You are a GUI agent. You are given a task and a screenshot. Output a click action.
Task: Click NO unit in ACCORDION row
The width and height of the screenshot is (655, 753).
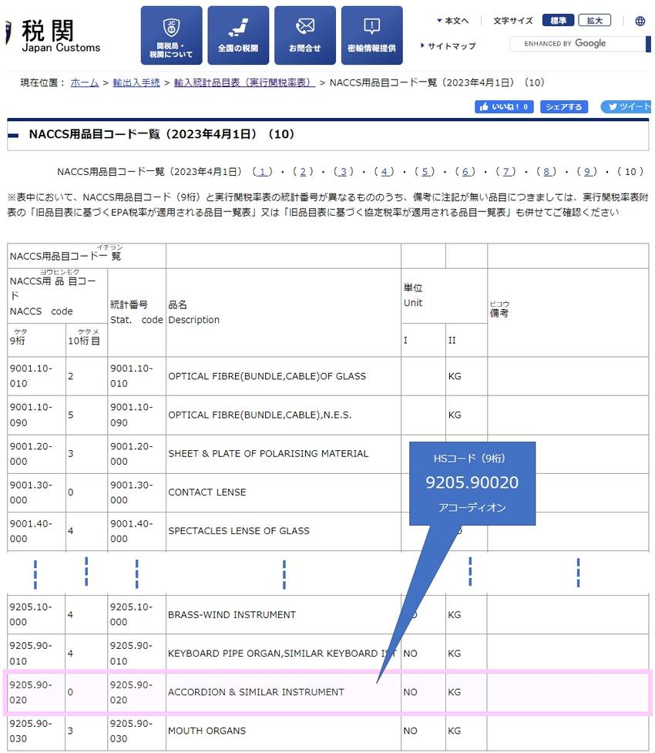click(410, 692)
